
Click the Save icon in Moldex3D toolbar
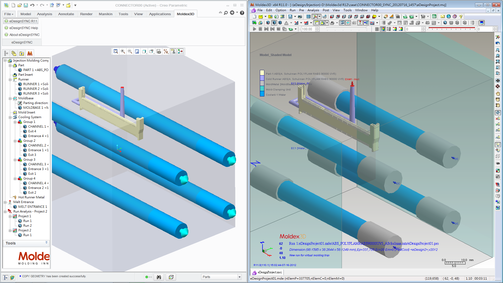point(290,17)
